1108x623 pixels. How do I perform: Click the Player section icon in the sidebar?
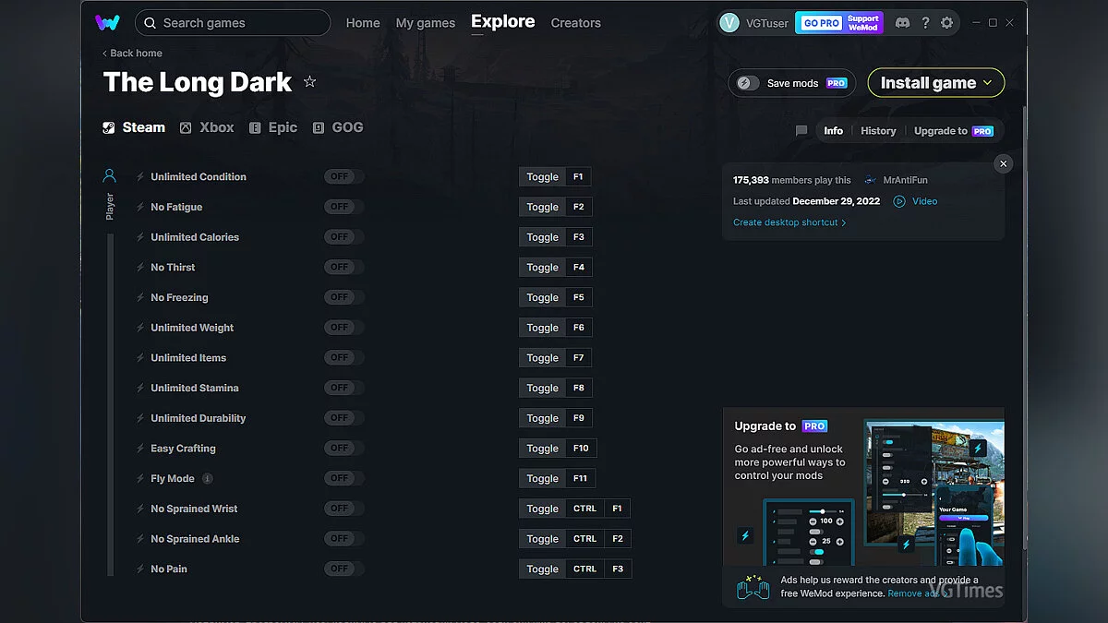click(109, 175)
